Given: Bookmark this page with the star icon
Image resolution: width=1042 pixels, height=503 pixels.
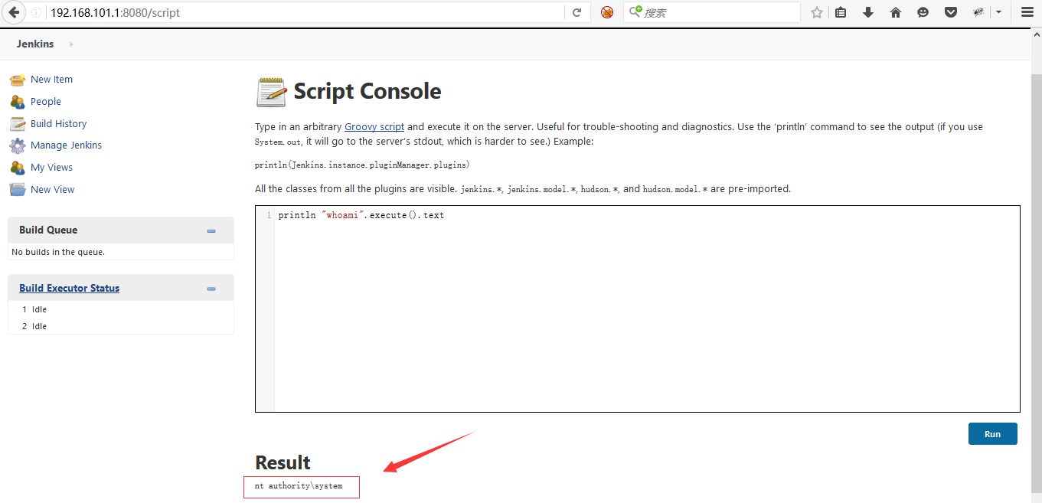Looking at the screenshot, I should [x=817, y=12].
